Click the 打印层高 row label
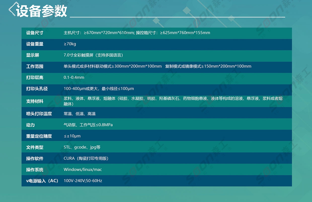Viewport: 312px width, 202px height. pos(35,78)
